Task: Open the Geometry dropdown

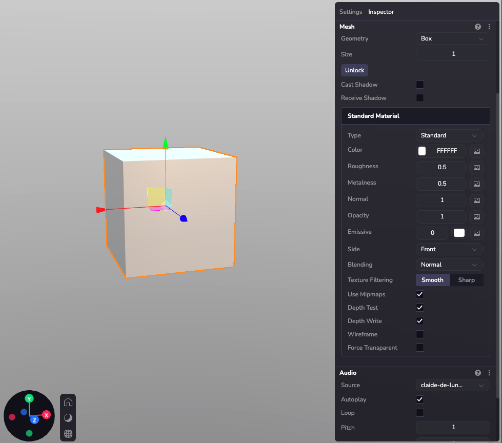Action: [x=453, y=38]
